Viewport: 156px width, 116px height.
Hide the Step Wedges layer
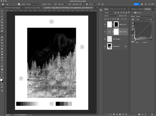[x=105, y=39]
